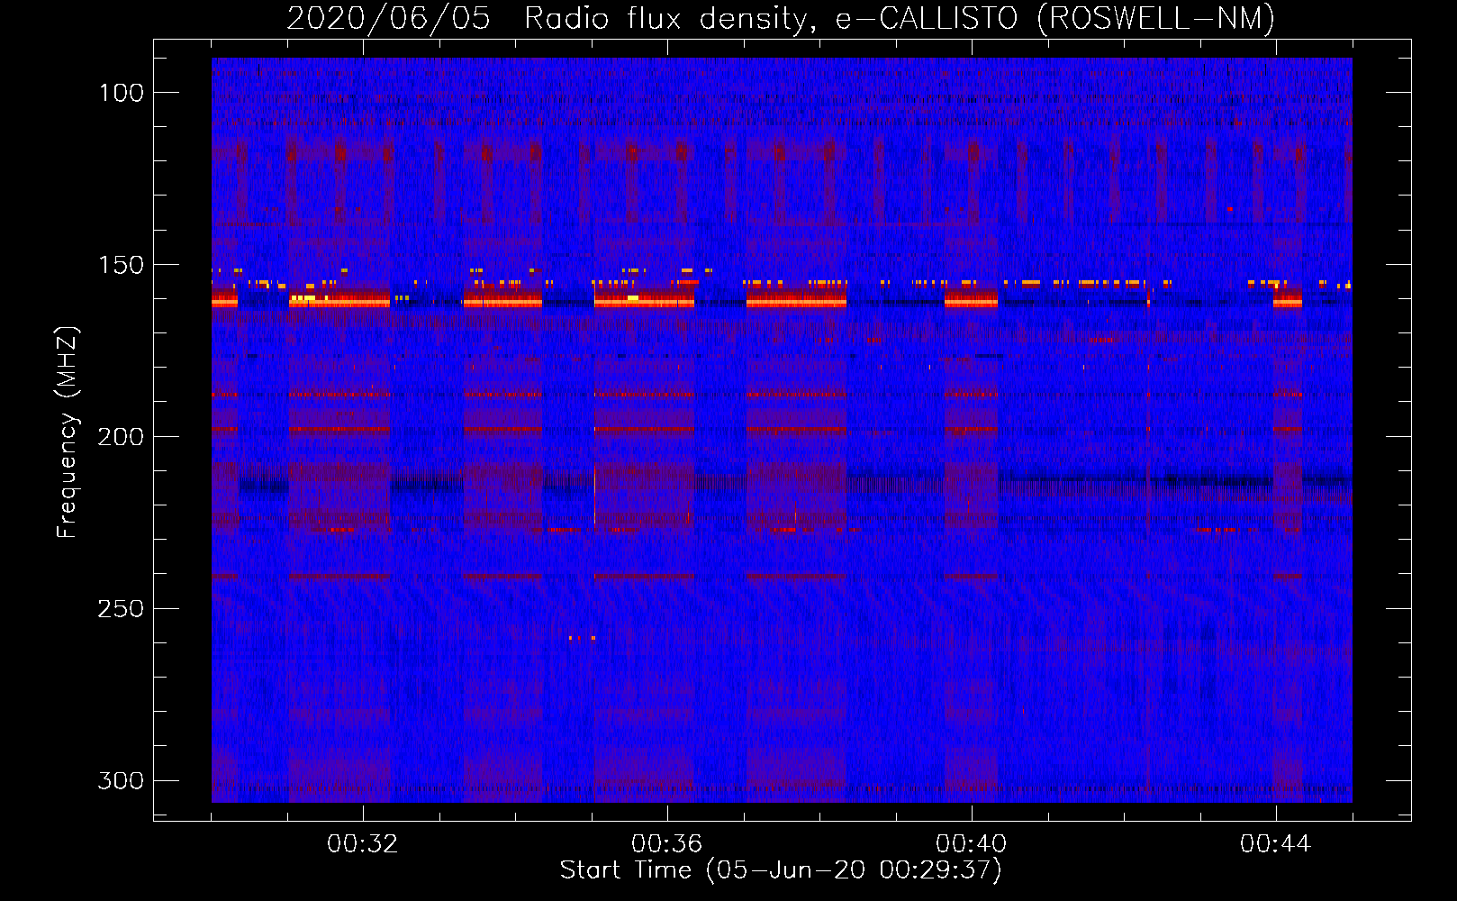Click the 100 frequency tick label
1457x901 pixels.
pyautogui.click(x=122, y=93)
